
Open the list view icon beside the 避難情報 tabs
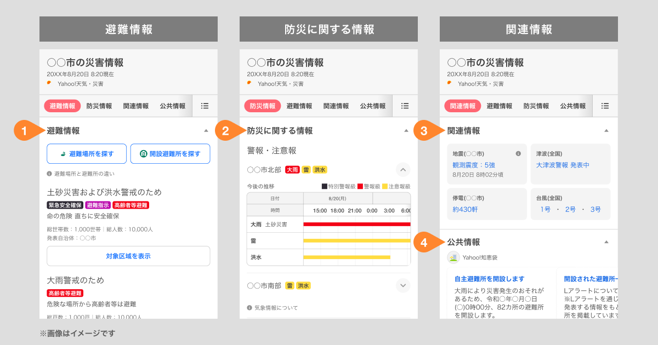(x=204, y=106)
